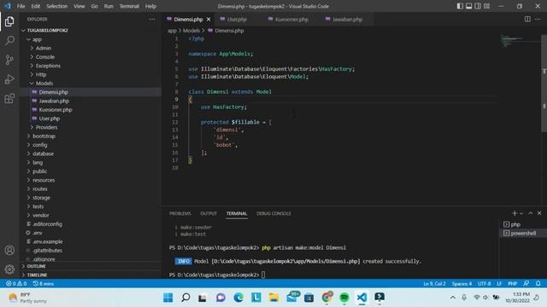Viewport: 547px width, 307px height.
Task: Click Spaces: 4 indentation setting
Action: coord(462,284)
